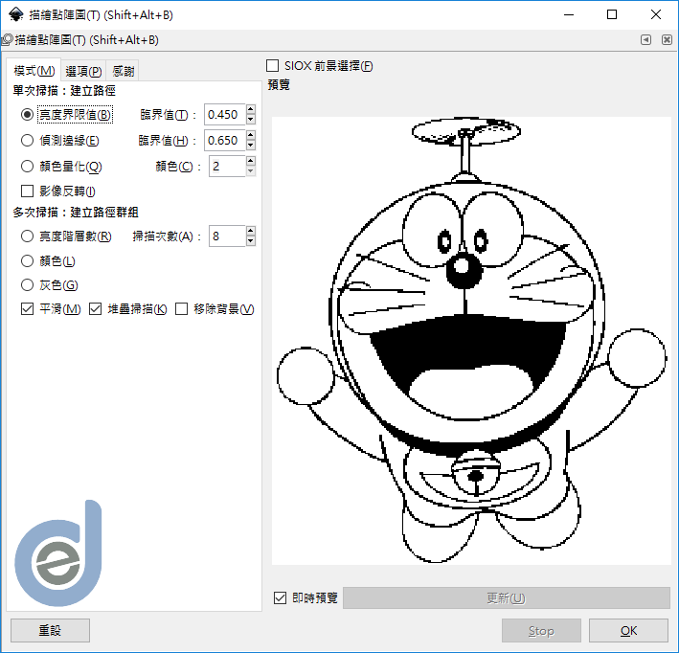Choose the 顏色量化(Q) radio option
The width and height of the screenshot is (679, 653).
pos(27,167)
